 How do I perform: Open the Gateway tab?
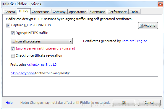tap(59, 12)
